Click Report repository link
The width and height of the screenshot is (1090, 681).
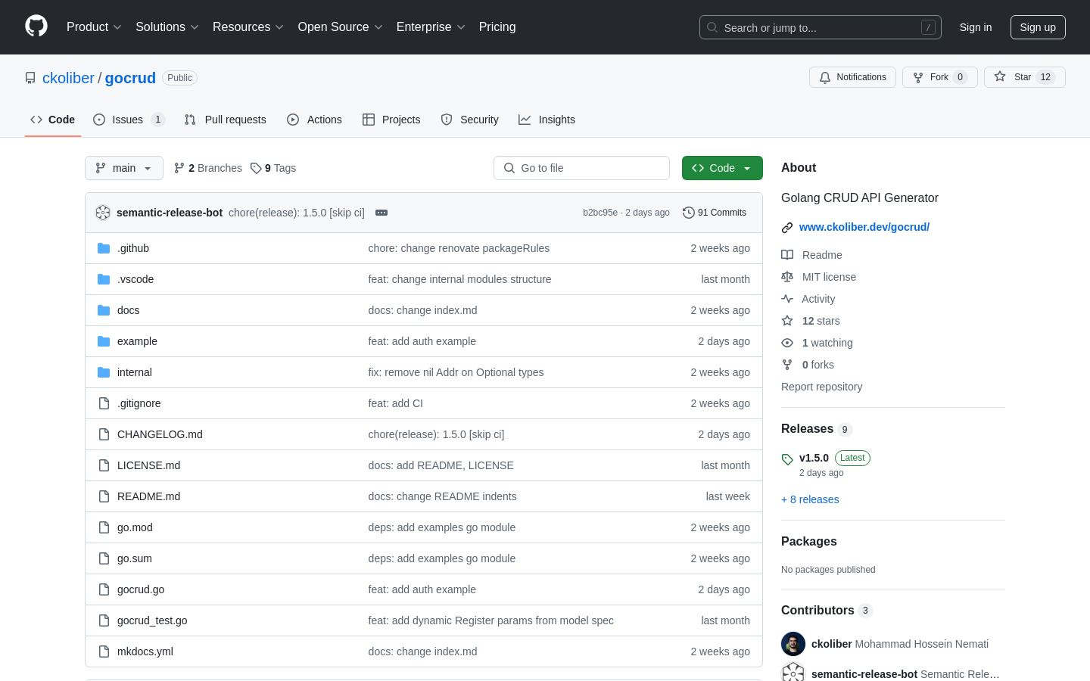coord(821,387)
